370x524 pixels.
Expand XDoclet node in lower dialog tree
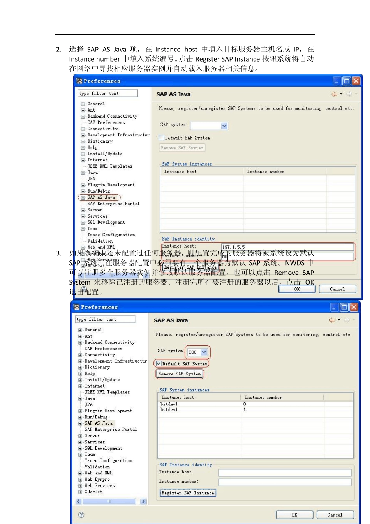click(x=80, y=492)
